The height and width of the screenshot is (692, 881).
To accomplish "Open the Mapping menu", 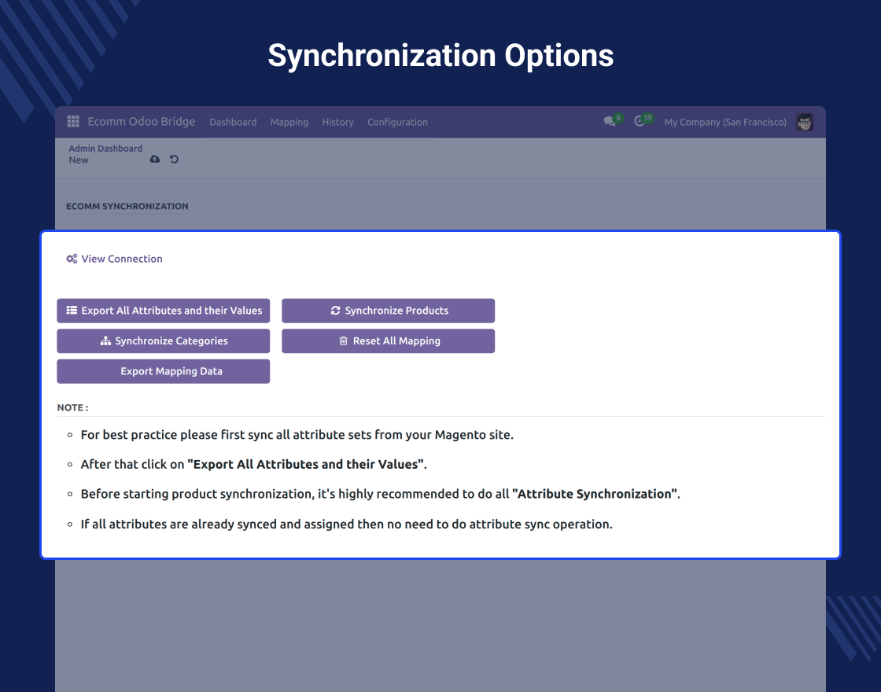I will (289, 122).
